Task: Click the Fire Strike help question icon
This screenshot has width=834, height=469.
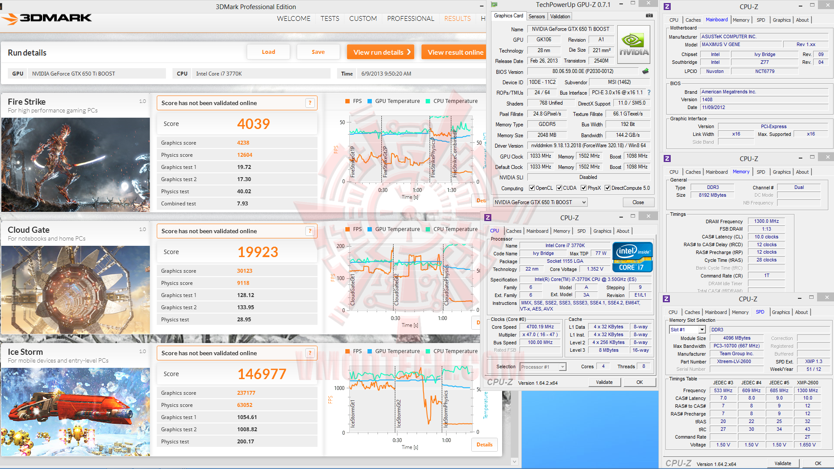Action: tap(310, 103)
